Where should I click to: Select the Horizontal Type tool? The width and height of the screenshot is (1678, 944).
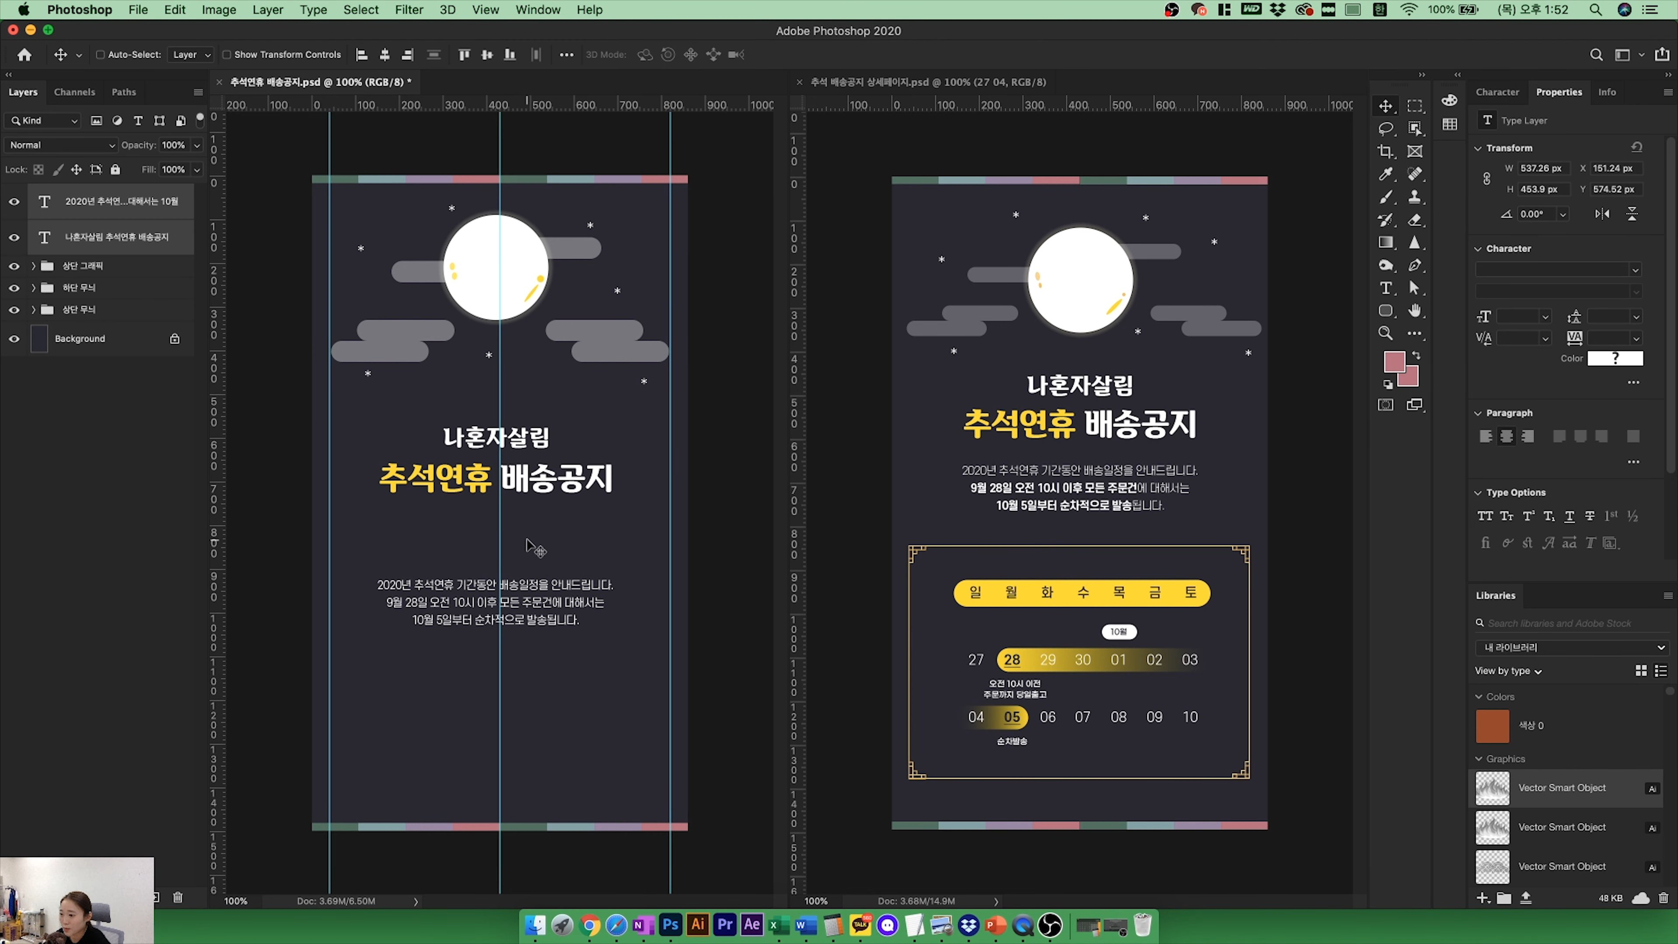1386,288
